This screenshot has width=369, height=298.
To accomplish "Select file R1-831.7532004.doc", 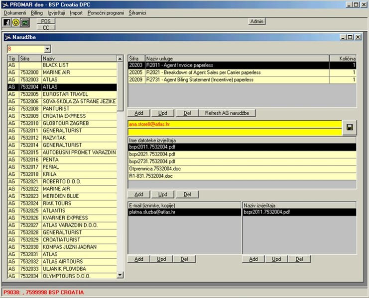I will tap(242, 176).
